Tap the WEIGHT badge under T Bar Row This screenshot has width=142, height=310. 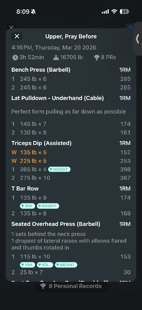(x=48, y=206)
